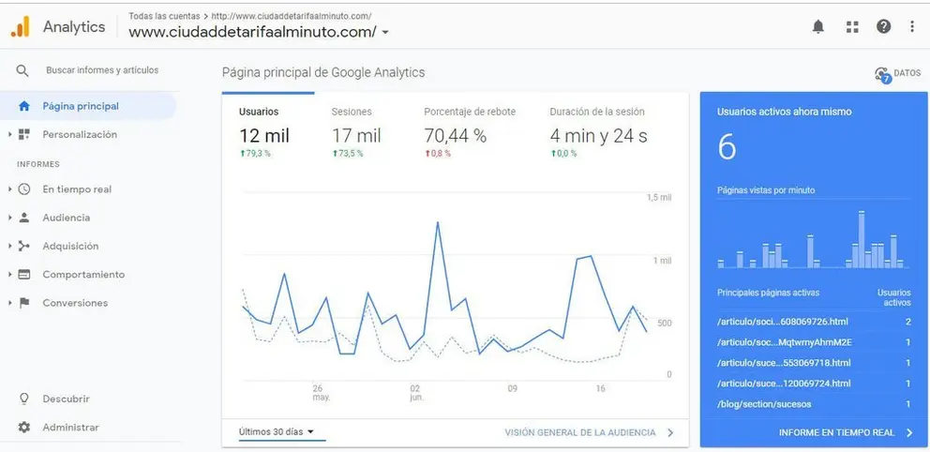Click VISIÓN GENERAL DE LA AUDIENCIA link
This screenshot has width=930, height=452.
pyautogui.click(x=580, y=432)
